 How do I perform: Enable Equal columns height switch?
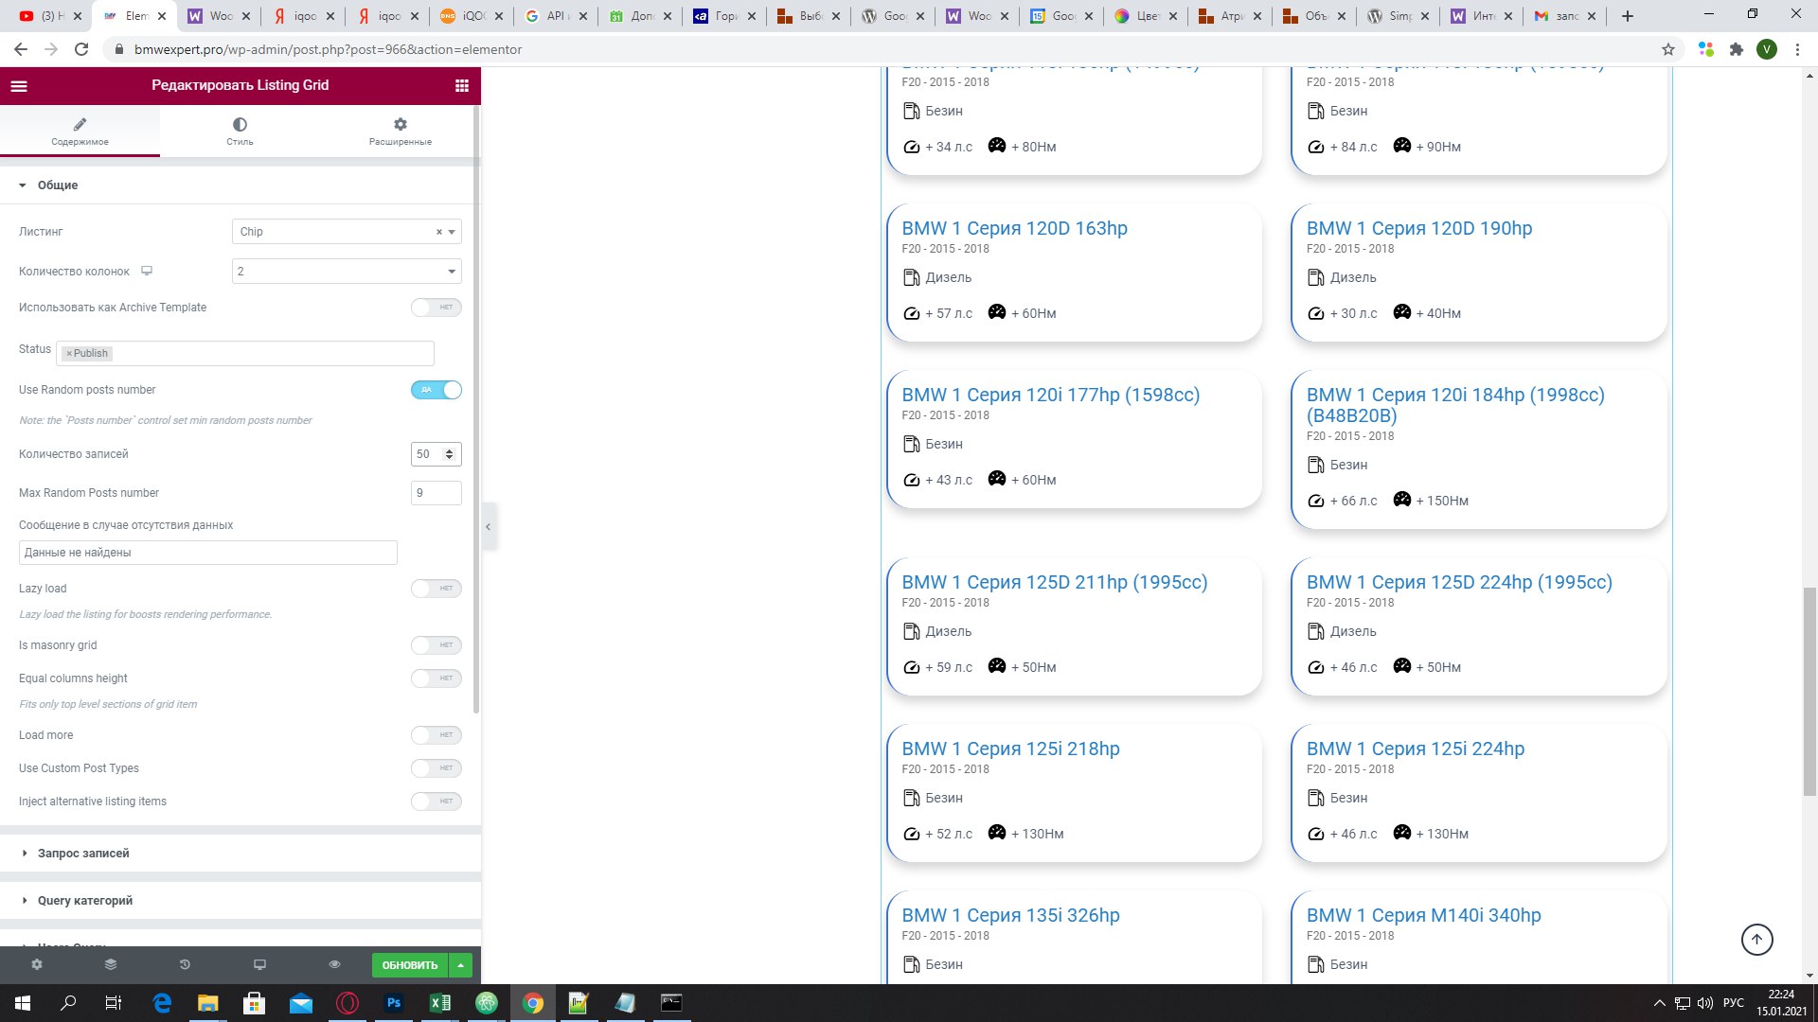[x=437, y=678]
